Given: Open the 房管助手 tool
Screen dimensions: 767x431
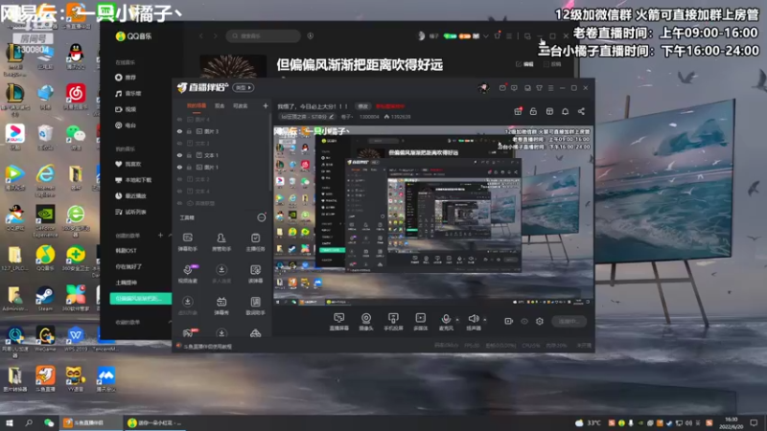Looking at the screenshot, I should tap(221, 242).
